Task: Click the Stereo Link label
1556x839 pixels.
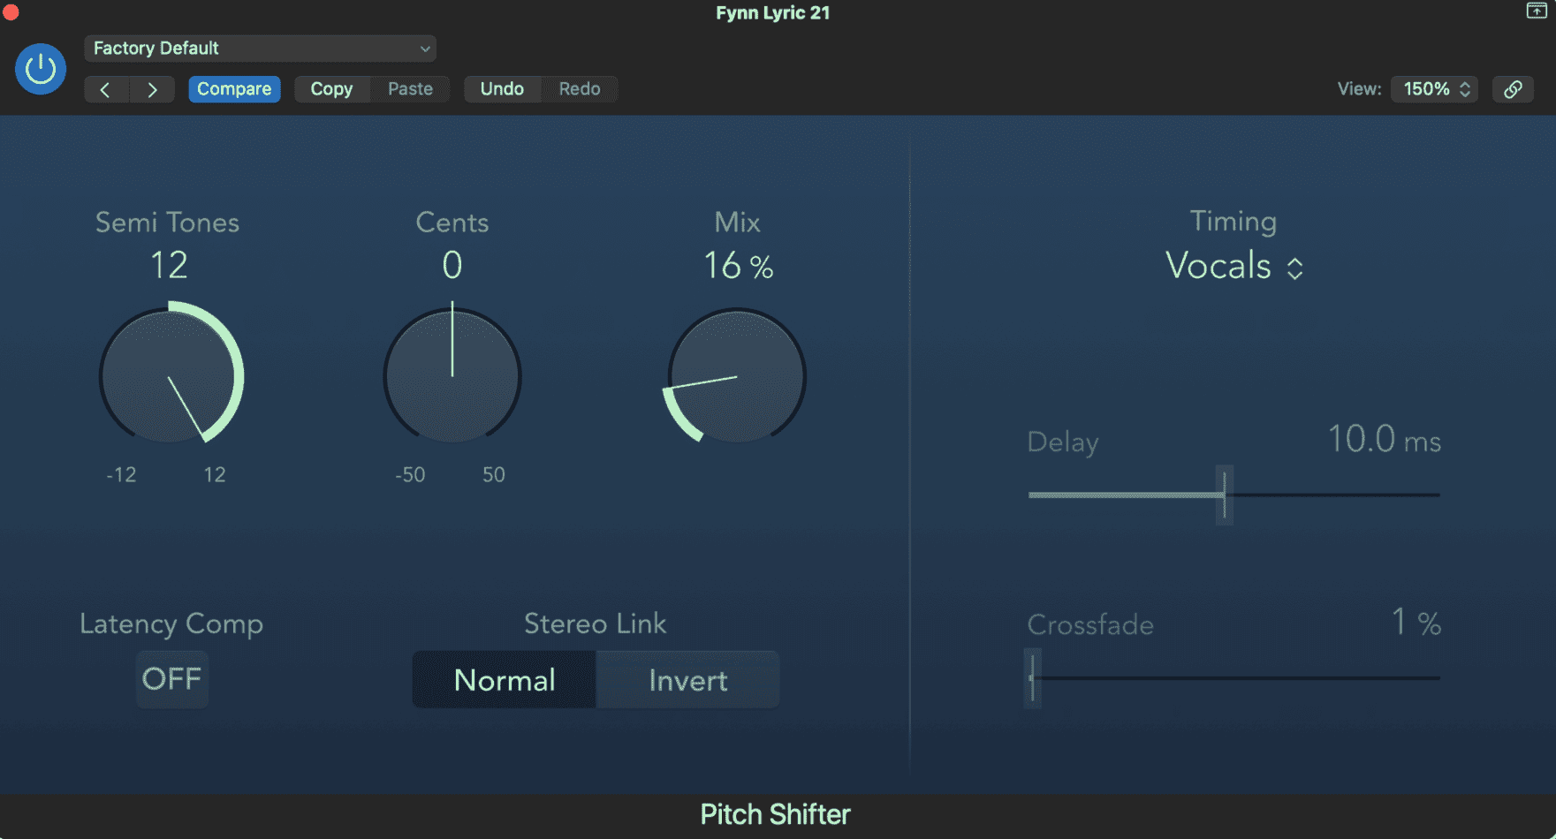Action: tap(596, 624)
